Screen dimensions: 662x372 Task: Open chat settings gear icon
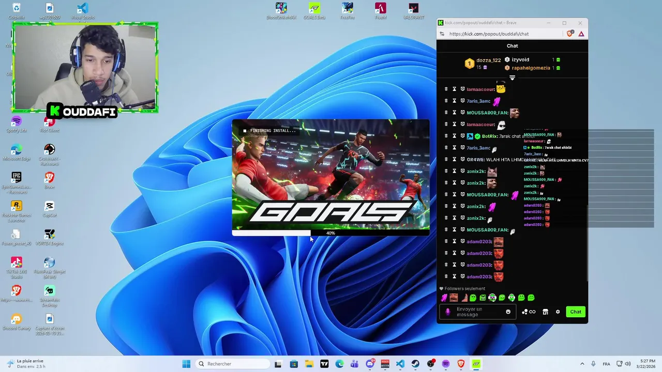click(558, 312)
